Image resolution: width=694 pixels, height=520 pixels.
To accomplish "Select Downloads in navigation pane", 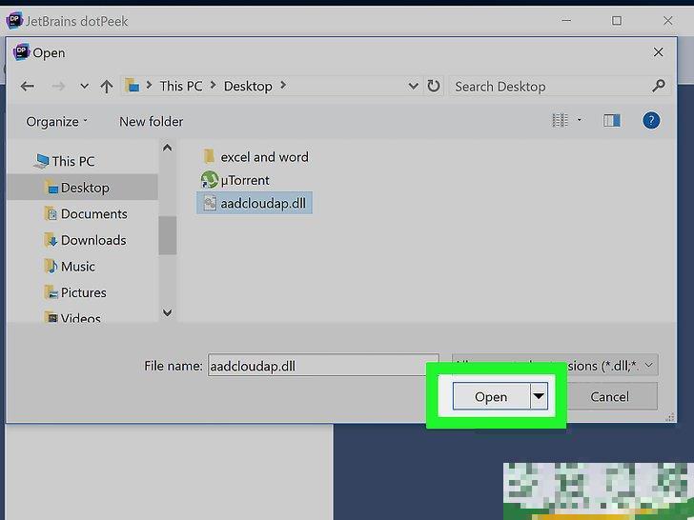I will coord(92,240).
